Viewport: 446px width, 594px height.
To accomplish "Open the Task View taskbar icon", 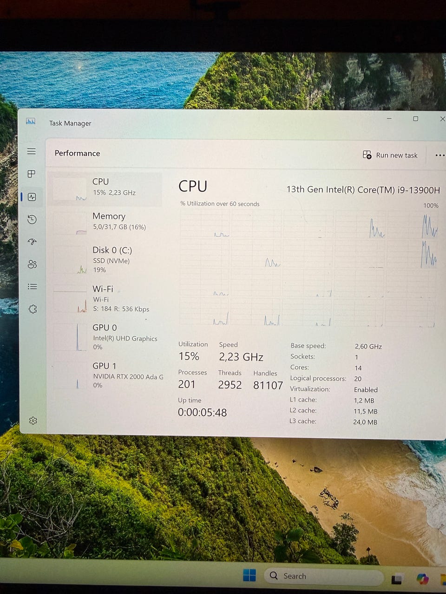I will (396, 579).
